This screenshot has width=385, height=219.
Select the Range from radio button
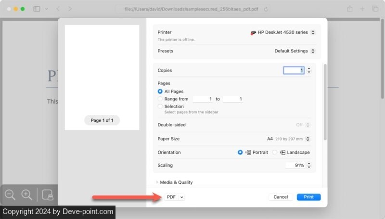click(x=160, y=99)
